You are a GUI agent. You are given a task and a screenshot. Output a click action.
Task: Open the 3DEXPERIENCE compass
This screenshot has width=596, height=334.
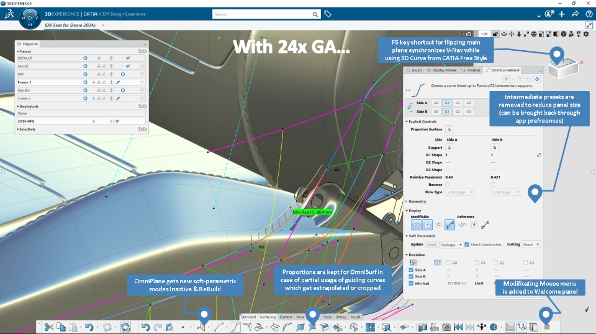pos(30,18)
